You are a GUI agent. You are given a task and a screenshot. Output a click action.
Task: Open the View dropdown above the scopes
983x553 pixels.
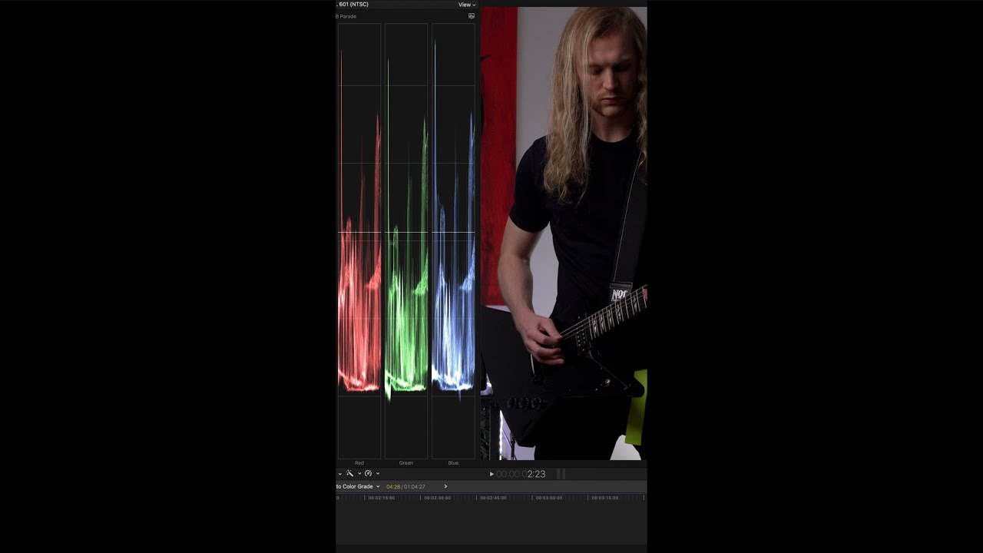(x=467, y=5)
